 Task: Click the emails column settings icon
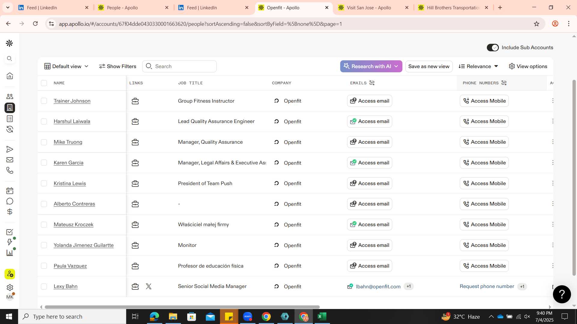pyautogui.click(x=372, y=83)
